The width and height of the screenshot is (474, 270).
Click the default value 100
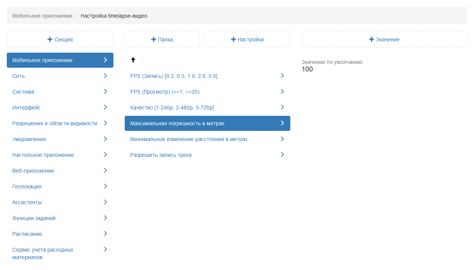tap(307, 69)
